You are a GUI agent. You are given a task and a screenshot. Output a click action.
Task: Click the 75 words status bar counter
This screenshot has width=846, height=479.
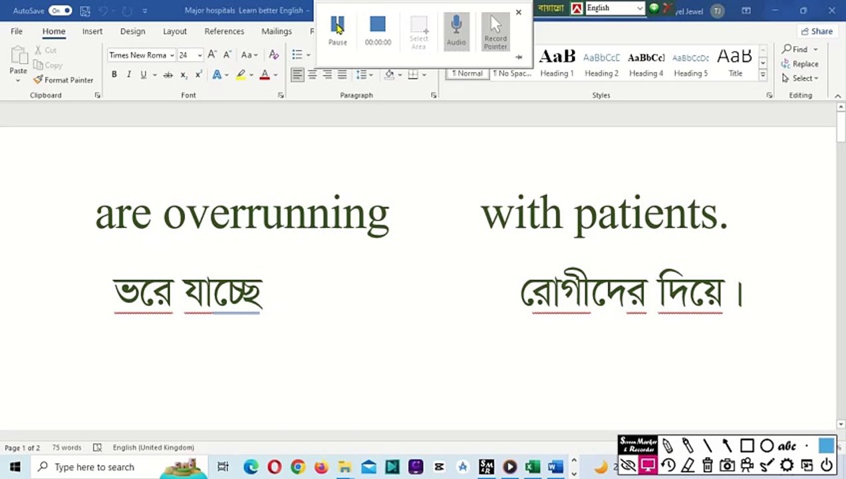(67, 448)
